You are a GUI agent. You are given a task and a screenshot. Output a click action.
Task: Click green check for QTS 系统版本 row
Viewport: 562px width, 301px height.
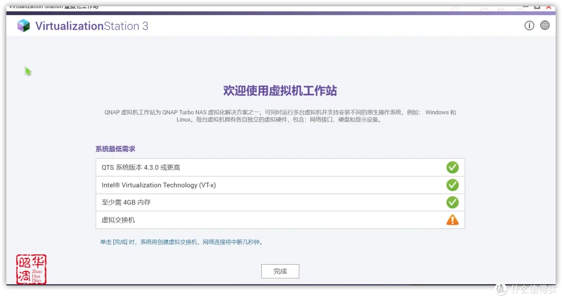pyautogui.click(x=452, y=167)
